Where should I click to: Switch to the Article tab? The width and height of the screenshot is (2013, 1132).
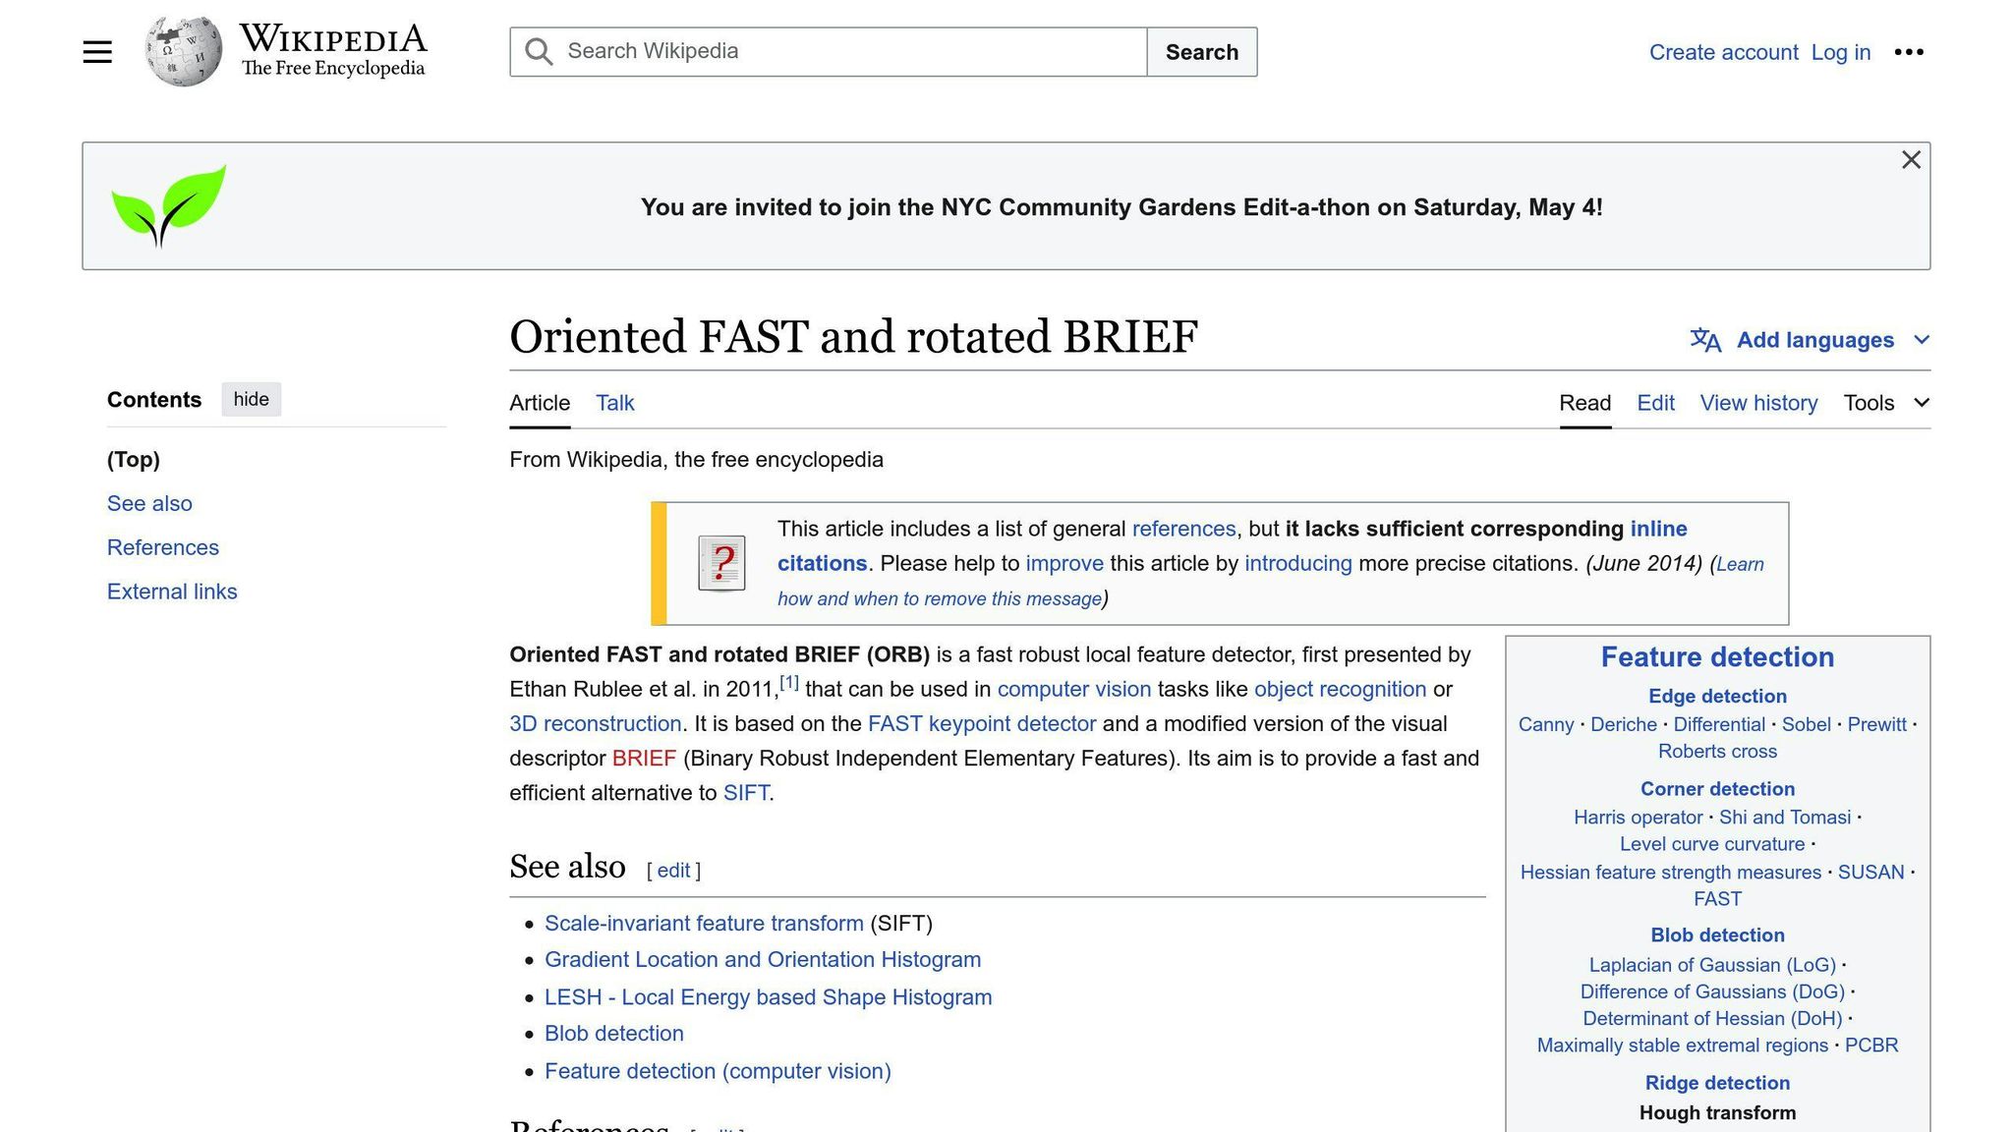click(x=540, y=403)
